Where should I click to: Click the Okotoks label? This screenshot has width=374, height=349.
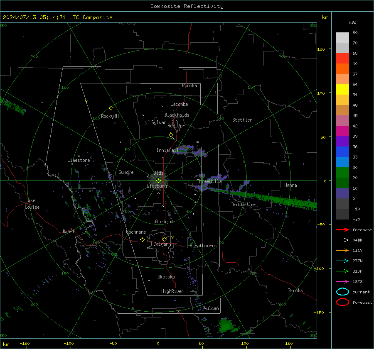point(166,277)
